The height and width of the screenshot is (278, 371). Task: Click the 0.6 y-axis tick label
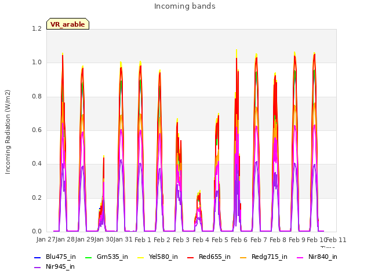pyautogui.click(x=37, y=130)
